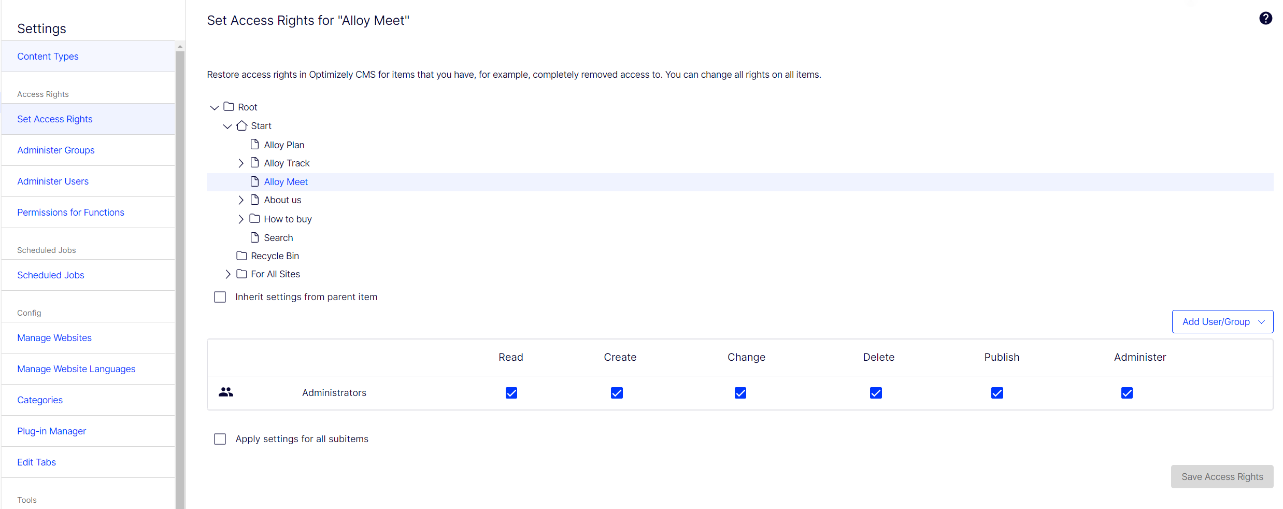Viewport: 1283px width, 509px height.
Task: Click the Administrators group icon
Action: coord(225,392)
